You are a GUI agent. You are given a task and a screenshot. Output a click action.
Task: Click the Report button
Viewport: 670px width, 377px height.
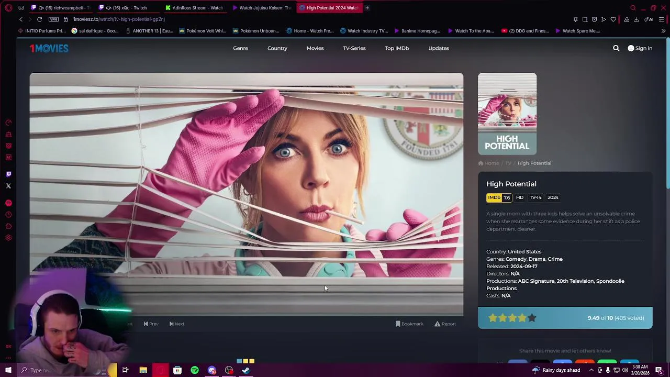(x=445, y=324)
